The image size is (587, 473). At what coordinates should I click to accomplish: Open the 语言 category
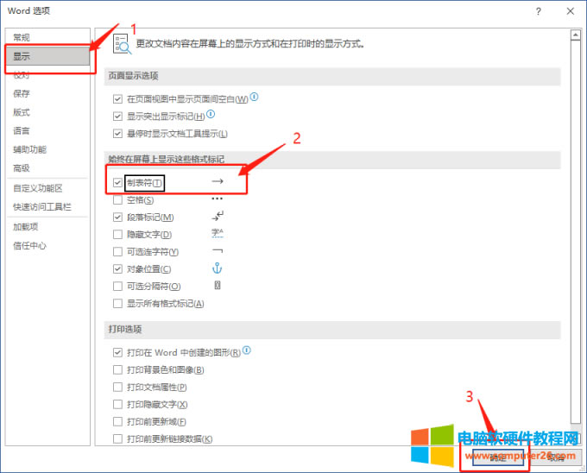pos(22,130)
